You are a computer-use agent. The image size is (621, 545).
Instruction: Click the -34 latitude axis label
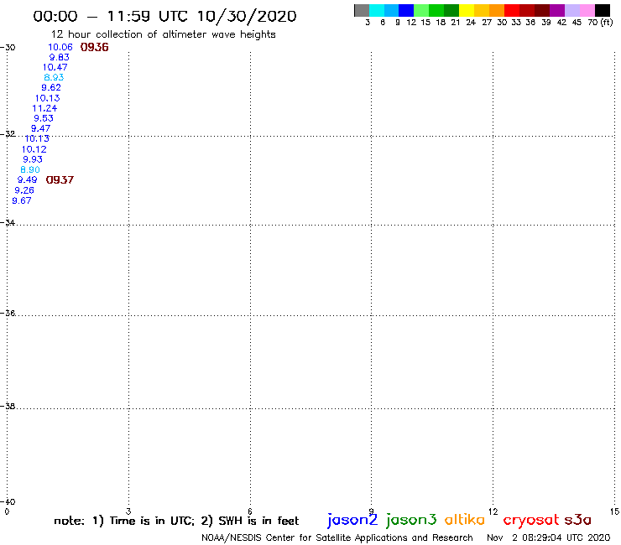8,222
